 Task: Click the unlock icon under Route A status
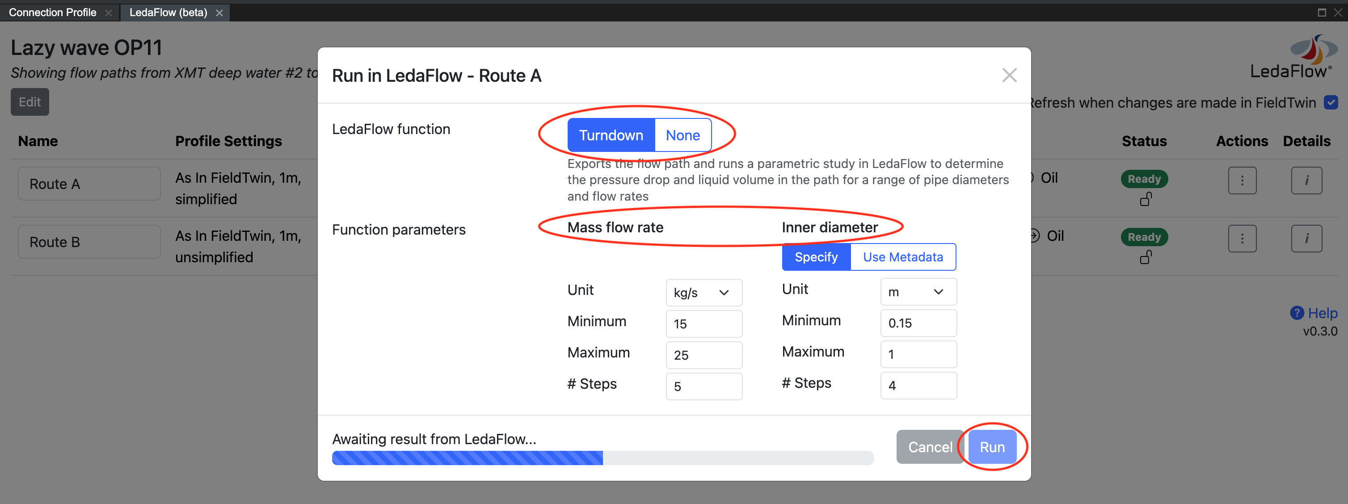point(1146,199)
